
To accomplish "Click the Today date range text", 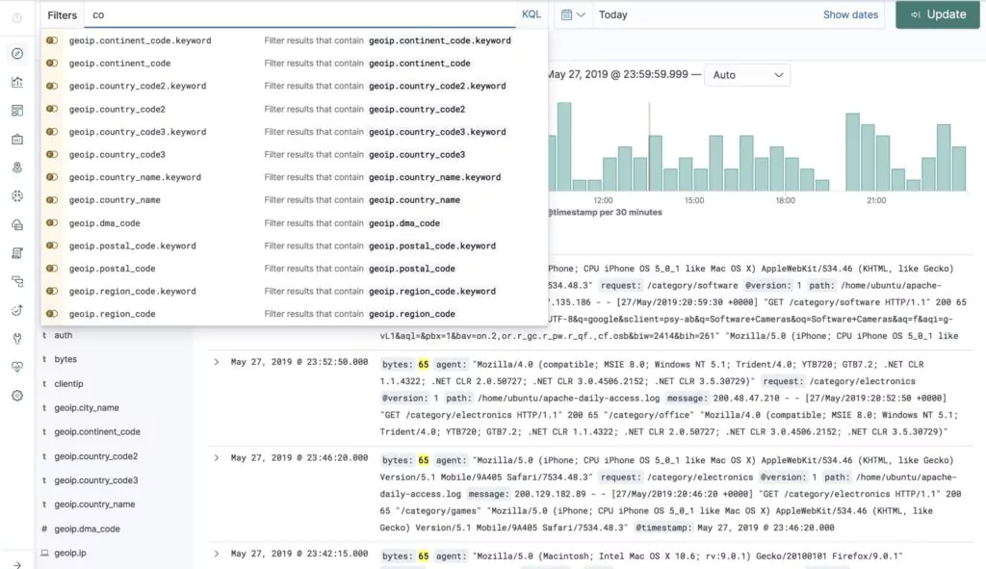I will (x=613, y=14).
